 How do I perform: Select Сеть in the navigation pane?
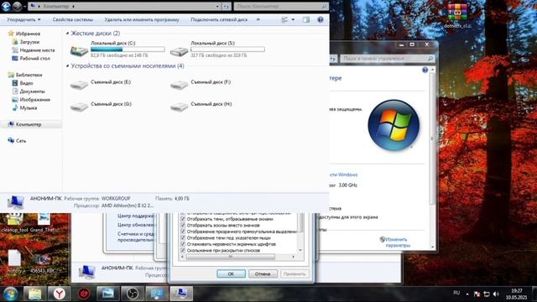(x=17, y=140)
